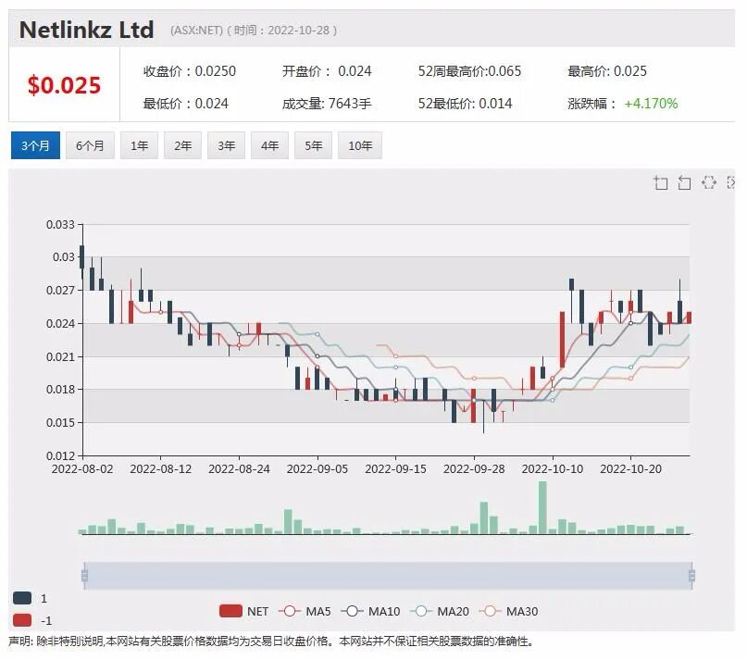Toggle the MA5 line legend
Screen dimensions: 747x660
click(305, 611)
